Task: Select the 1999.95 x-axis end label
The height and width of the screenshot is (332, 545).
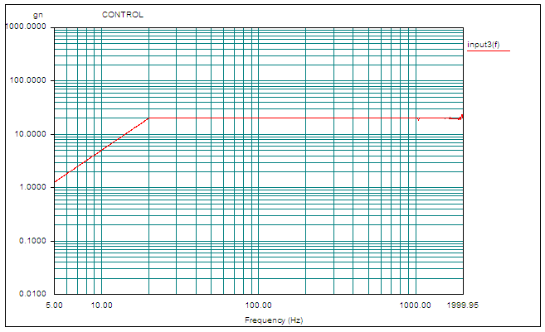Action: [462, 305]
